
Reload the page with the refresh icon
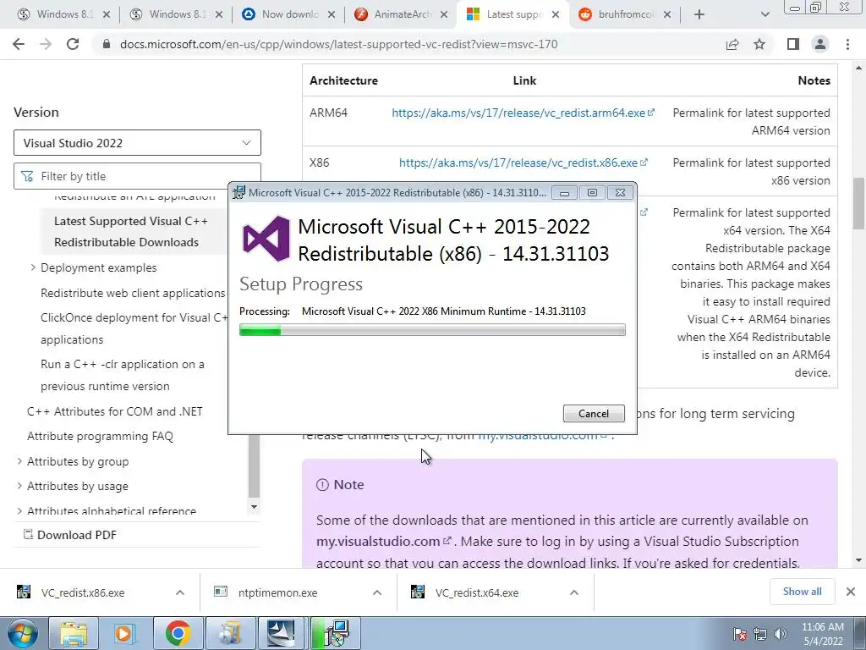click(73, 44)
